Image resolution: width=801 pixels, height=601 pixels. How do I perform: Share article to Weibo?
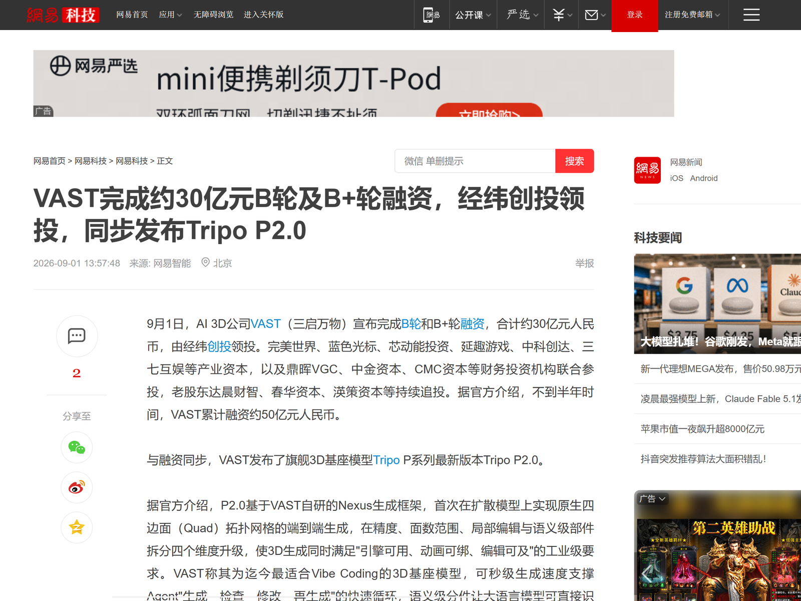pos(77,487)
